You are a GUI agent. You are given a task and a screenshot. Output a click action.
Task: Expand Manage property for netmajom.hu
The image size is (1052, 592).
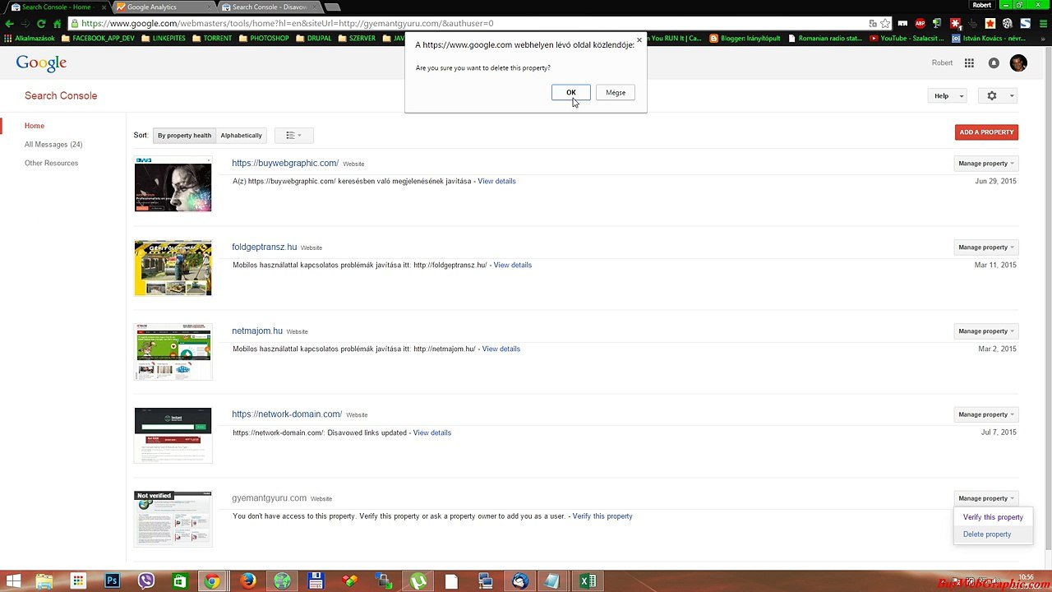click(x=986, y=331)
